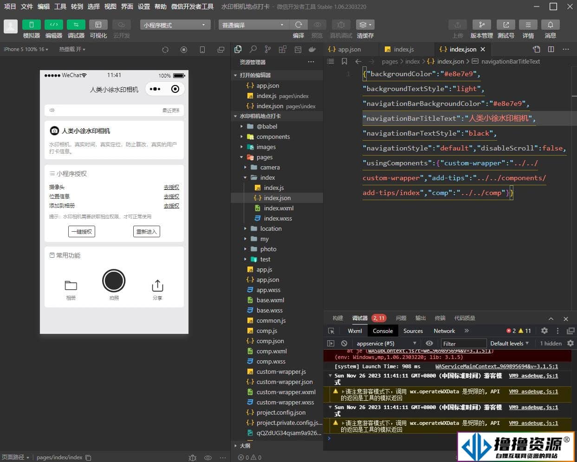The image size is (577, 462).
Task: Click the editor bookmark icon
Action: pos(344,61)
